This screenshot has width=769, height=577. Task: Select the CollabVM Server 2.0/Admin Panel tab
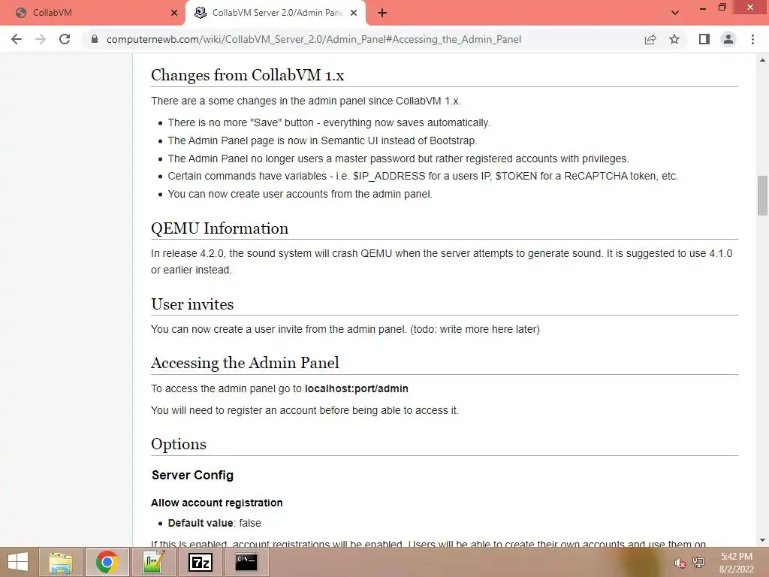point(276,13)
